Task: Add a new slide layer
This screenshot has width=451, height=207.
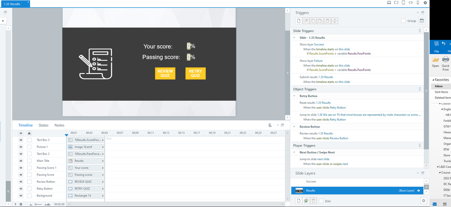Action: (299, 201)
